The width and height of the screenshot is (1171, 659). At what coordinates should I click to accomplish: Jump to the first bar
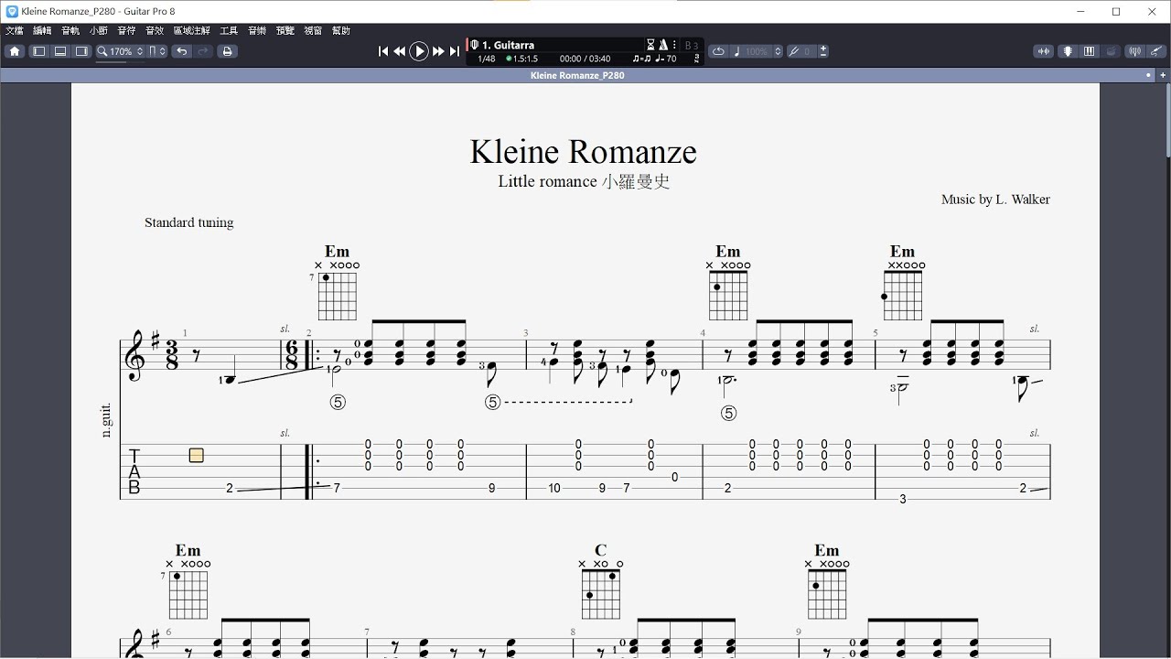pos(383,52)
